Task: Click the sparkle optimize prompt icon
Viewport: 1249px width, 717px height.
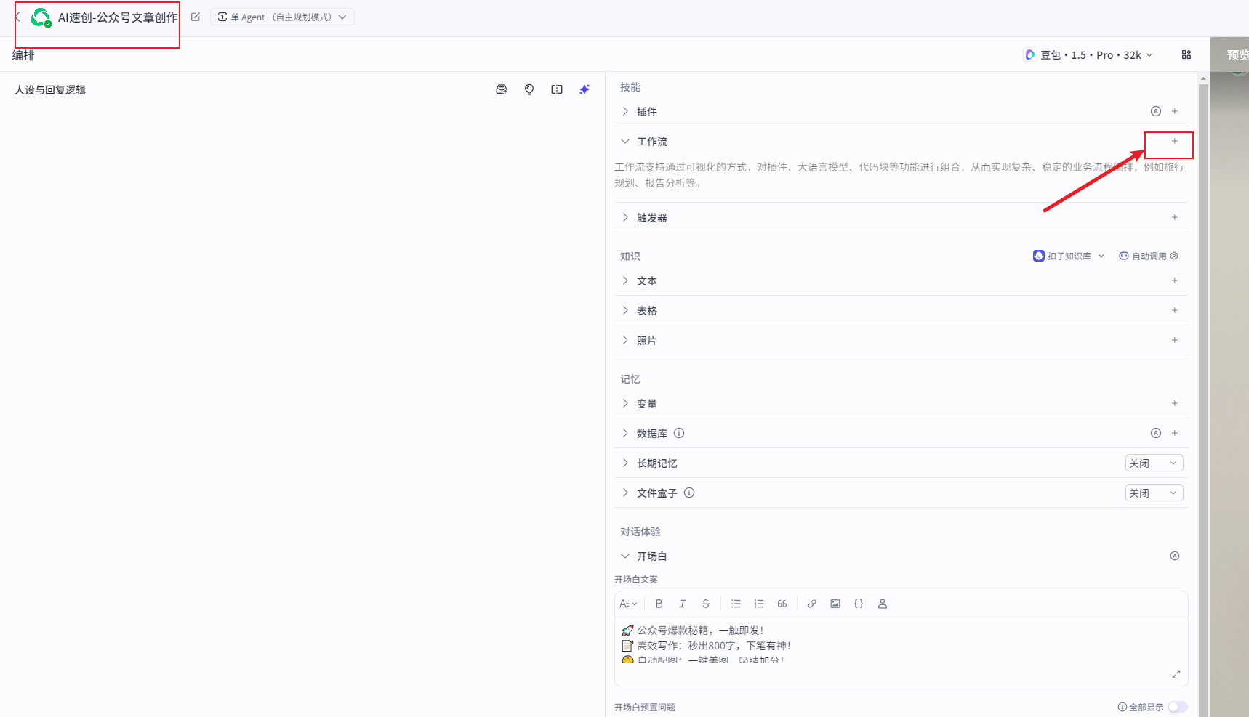Action: (x=585, y=89)
